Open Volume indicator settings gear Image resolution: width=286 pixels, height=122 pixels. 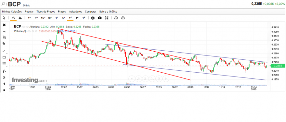point(32,31)
